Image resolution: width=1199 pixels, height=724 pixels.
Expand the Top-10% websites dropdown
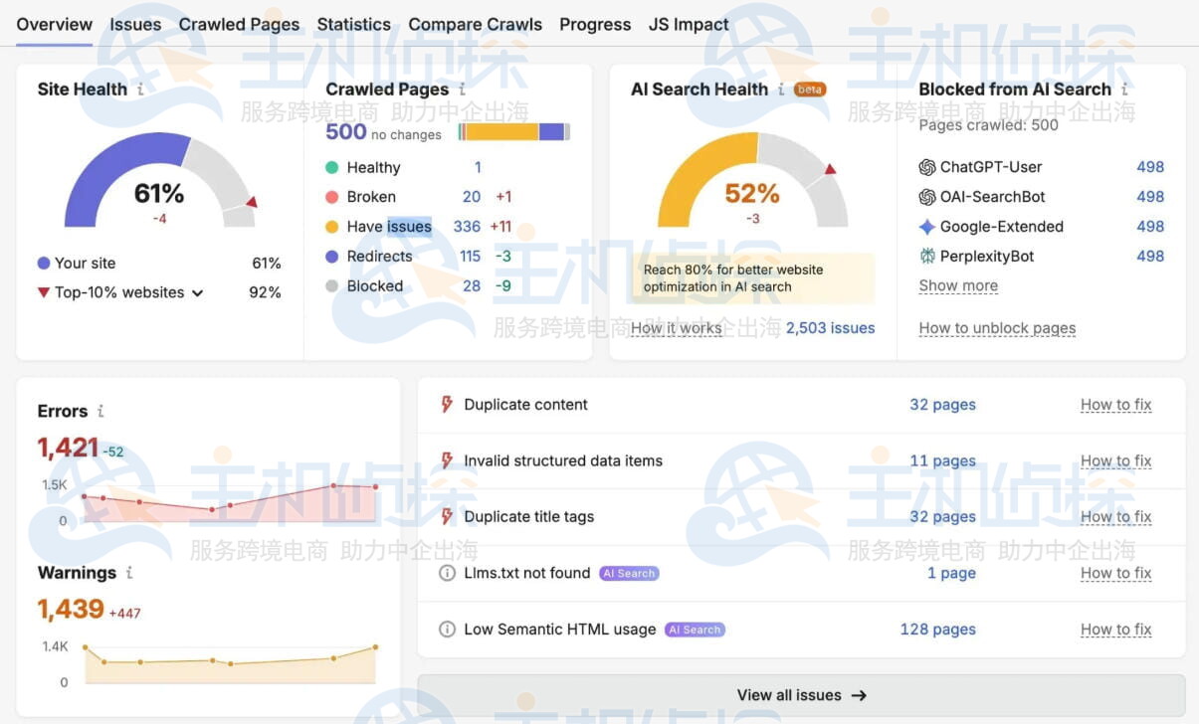[x=129, y=292]
